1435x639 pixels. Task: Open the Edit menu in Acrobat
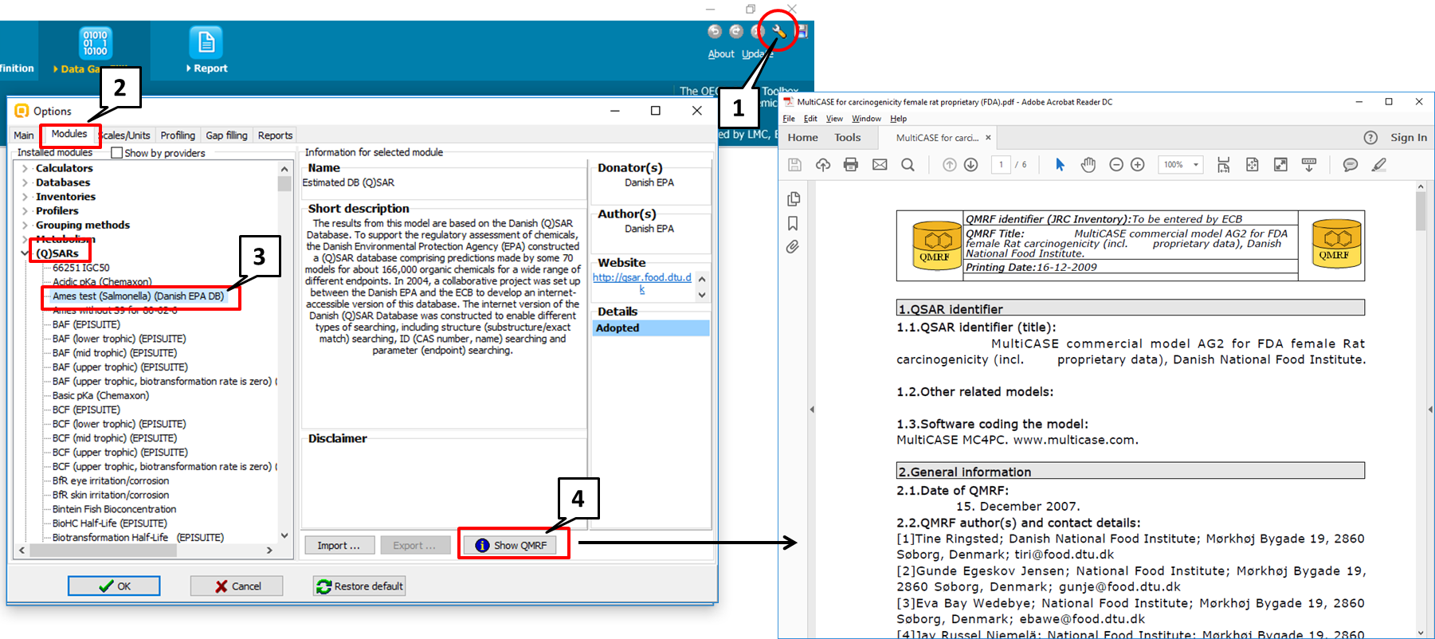(810, 119)
